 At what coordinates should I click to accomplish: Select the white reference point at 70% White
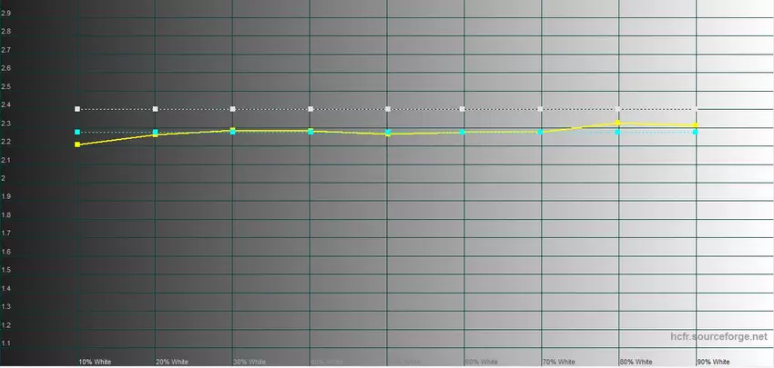(541, 109)
